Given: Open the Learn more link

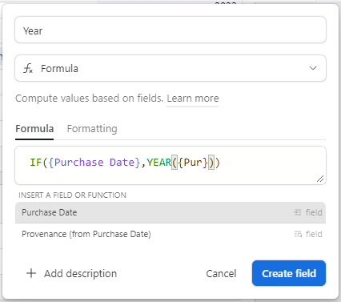Looking at the screenshot, I should pos(193,99).
